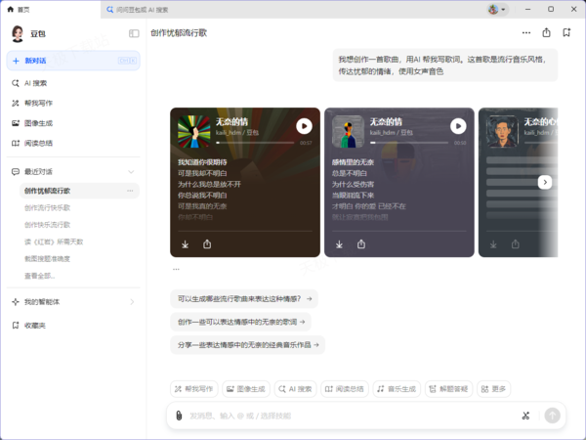Open the three-dot menu in chat header
Image resolution: width=586 pixels, height=440 pixels.
(x=526, y=32)
